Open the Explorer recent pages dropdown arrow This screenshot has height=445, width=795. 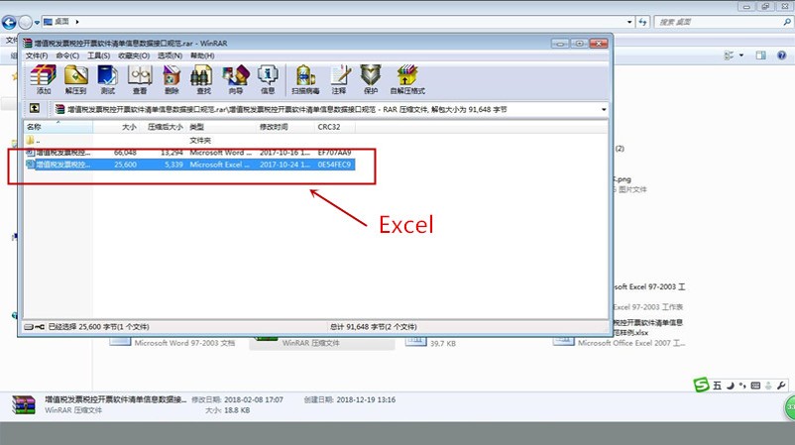37,23
